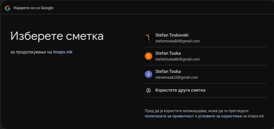Click the Изберете сметка heading
The image size is (274, 129).
pyautogui.click(x=57, y=36)
